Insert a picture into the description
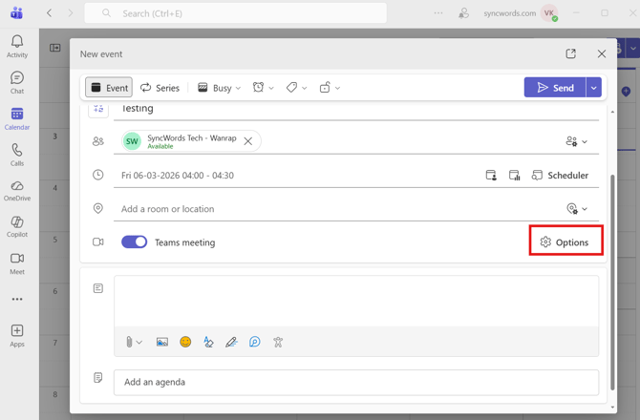Viewport: 640px width, 420px height. pos(162,342)
